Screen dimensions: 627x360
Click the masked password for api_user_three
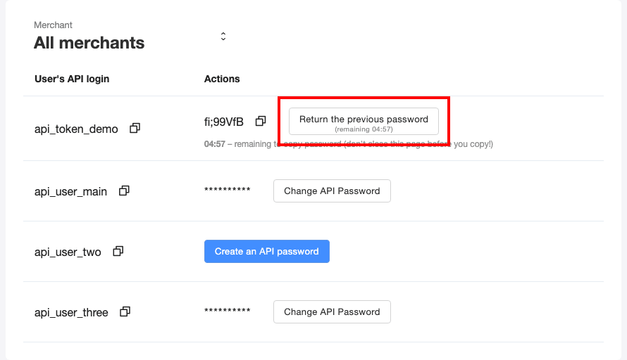pyautogui.click(x=227, y=312)
